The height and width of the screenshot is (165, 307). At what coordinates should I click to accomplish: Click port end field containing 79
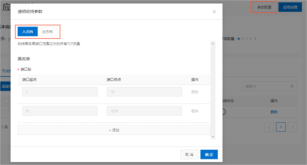point(144,92)
